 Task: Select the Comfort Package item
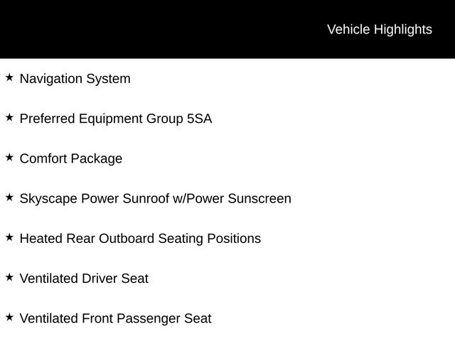[71, 159]
